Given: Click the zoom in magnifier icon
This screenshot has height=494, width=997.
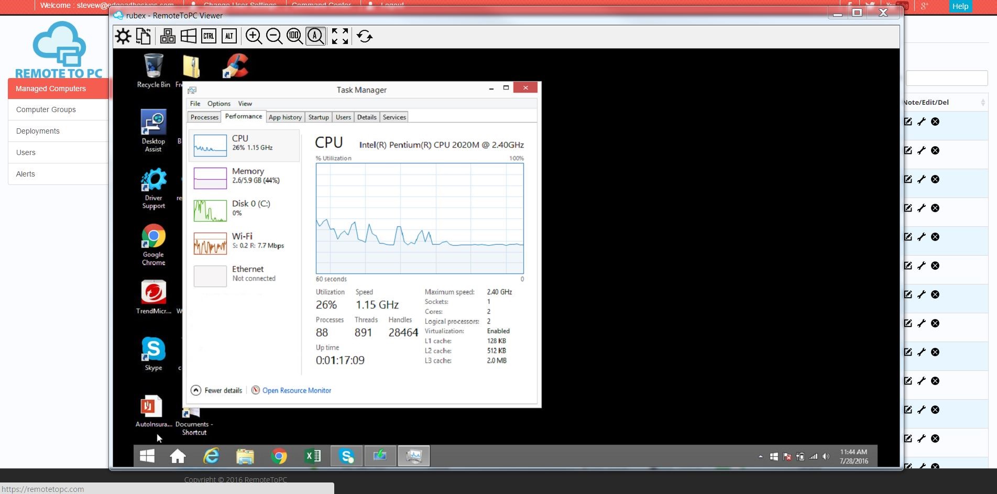Looking at the screenshot, I should point(254,36).
